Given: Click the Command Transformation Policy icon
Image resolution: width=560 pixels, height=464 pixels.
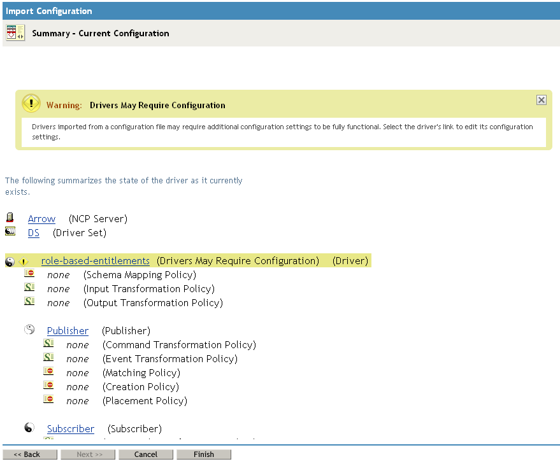Looking at the screenshot, I should tap(48, 343).
